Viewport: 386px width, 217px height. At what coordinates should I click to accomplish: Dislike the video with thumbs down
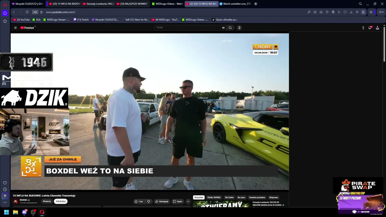tap(148, 201)
